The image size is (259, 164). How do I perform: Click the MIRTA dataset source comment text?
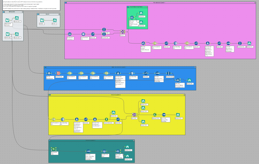click(30, 9)
